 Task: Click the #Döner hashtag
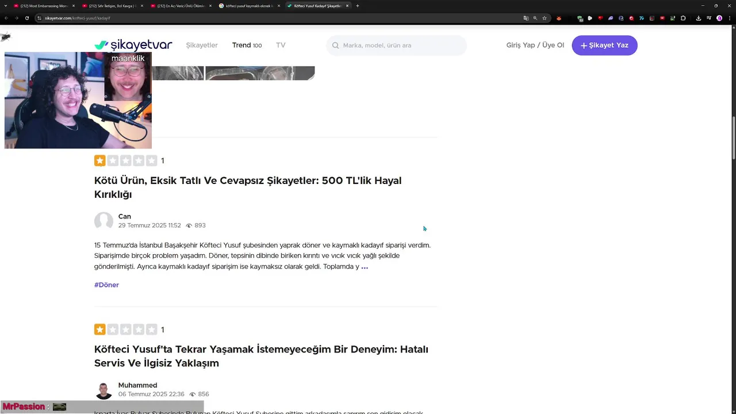point(106,285)
